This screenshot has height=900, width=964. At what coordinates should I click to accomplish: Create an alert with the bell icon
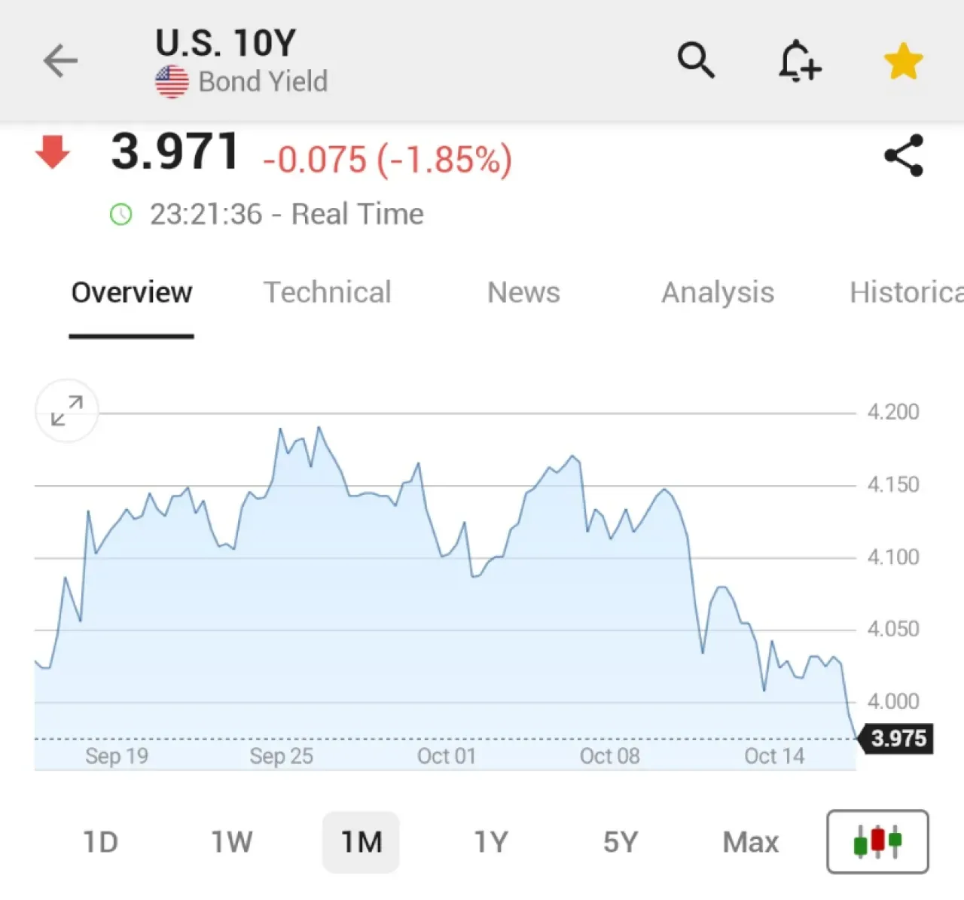pyautogui.click(x=799, y=60)
